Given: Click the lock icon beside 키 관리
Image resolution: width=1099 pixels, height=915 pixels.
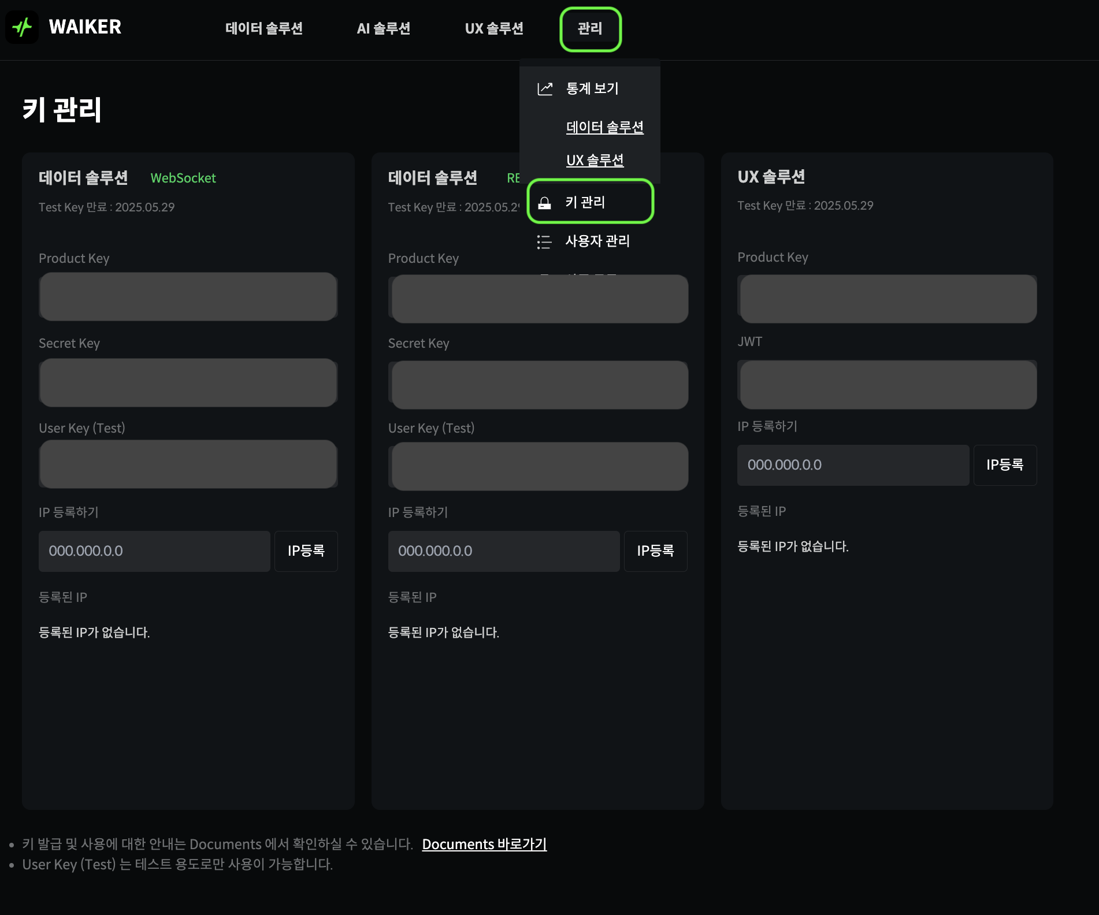Looking at the screenshot, I should coord(544,203).
